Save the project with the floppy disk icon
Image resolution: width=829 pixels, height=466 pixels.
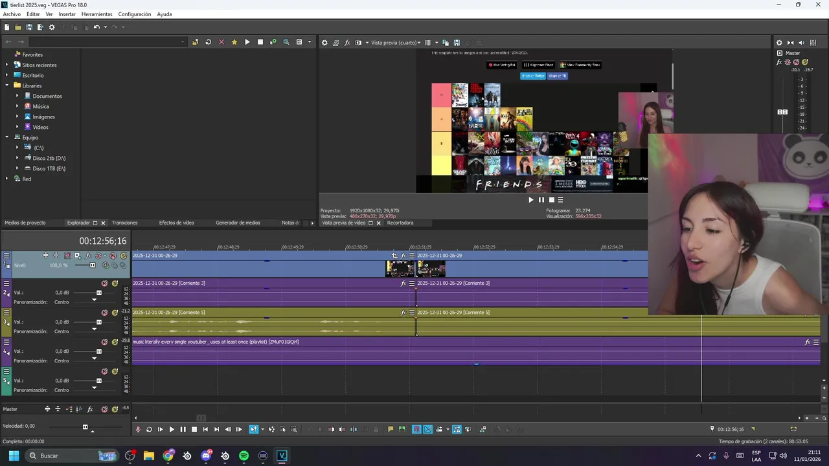coord(29,27)
